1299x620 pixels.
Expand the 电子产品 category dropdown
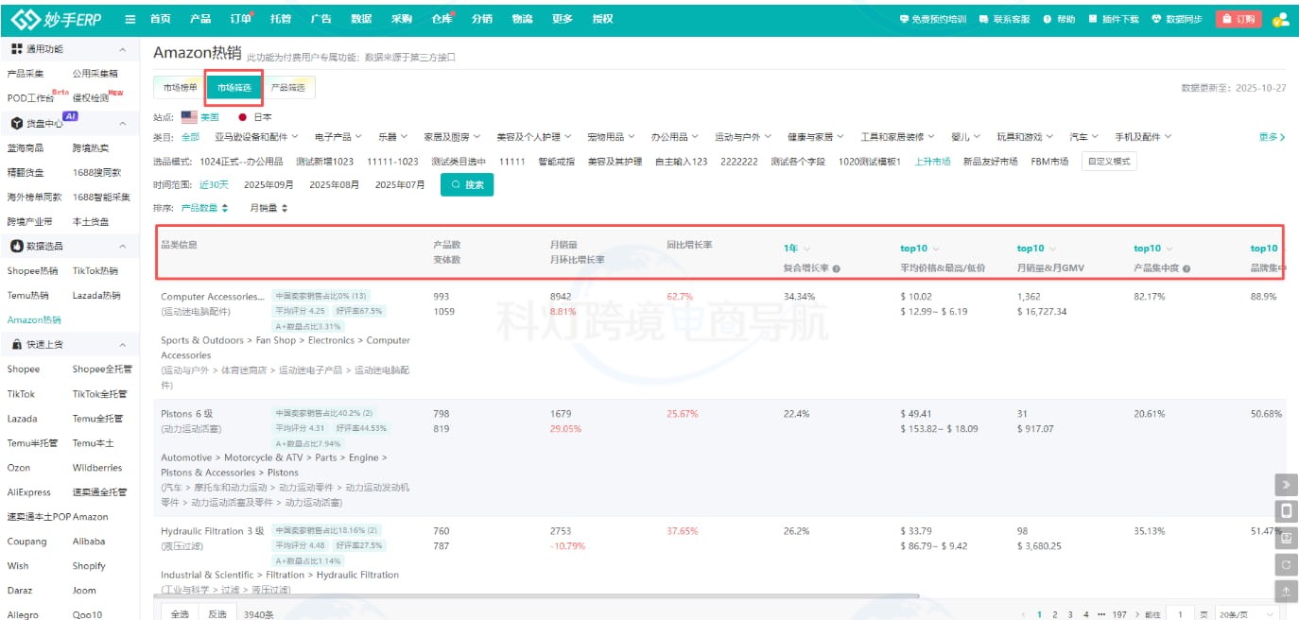338,137
